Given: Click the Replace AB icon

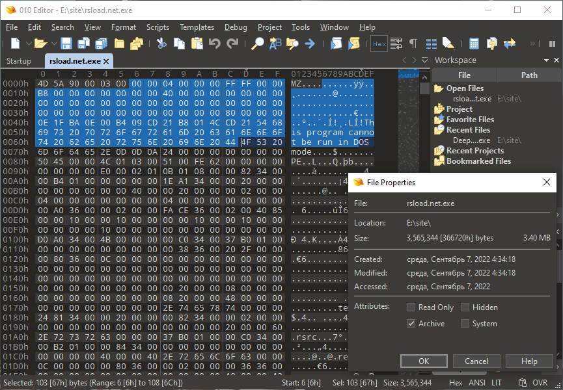Looking at the screenshot, I should coord(275,44).
